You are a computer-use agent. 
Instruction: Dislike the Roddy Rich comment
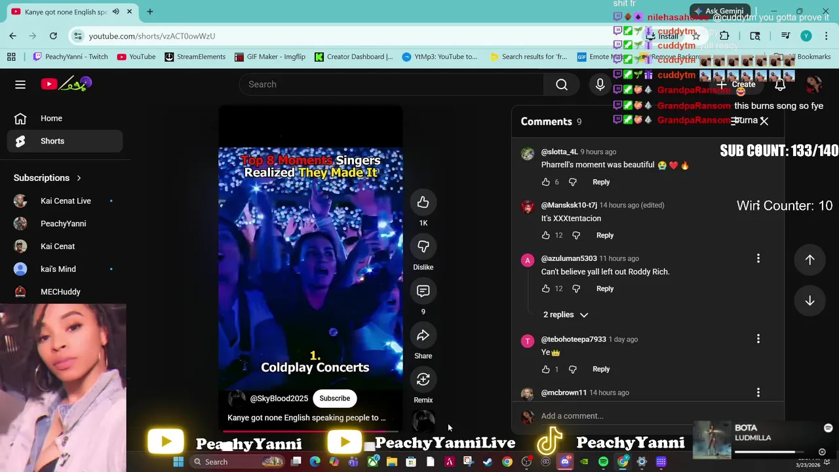pyautogui.click(x=576, y=288)
